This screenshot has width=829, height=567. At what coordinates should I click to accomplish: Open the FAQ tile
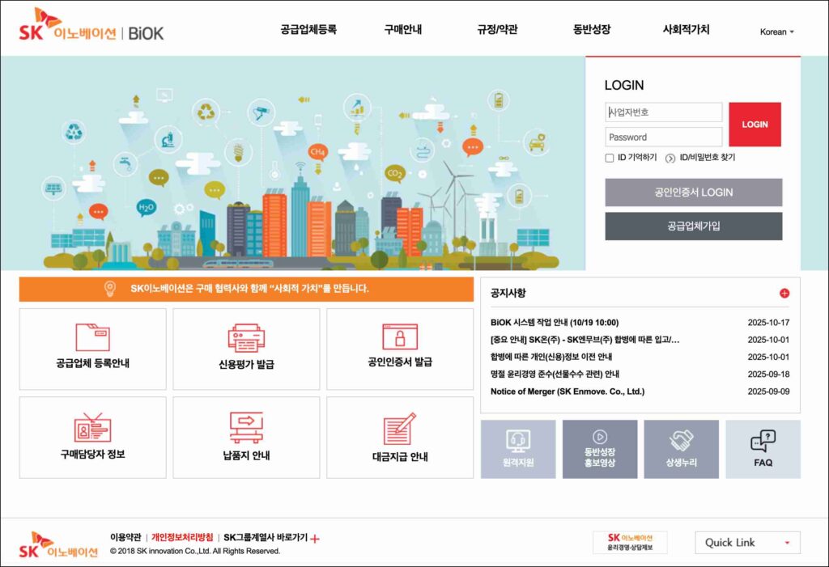point(763,449)
